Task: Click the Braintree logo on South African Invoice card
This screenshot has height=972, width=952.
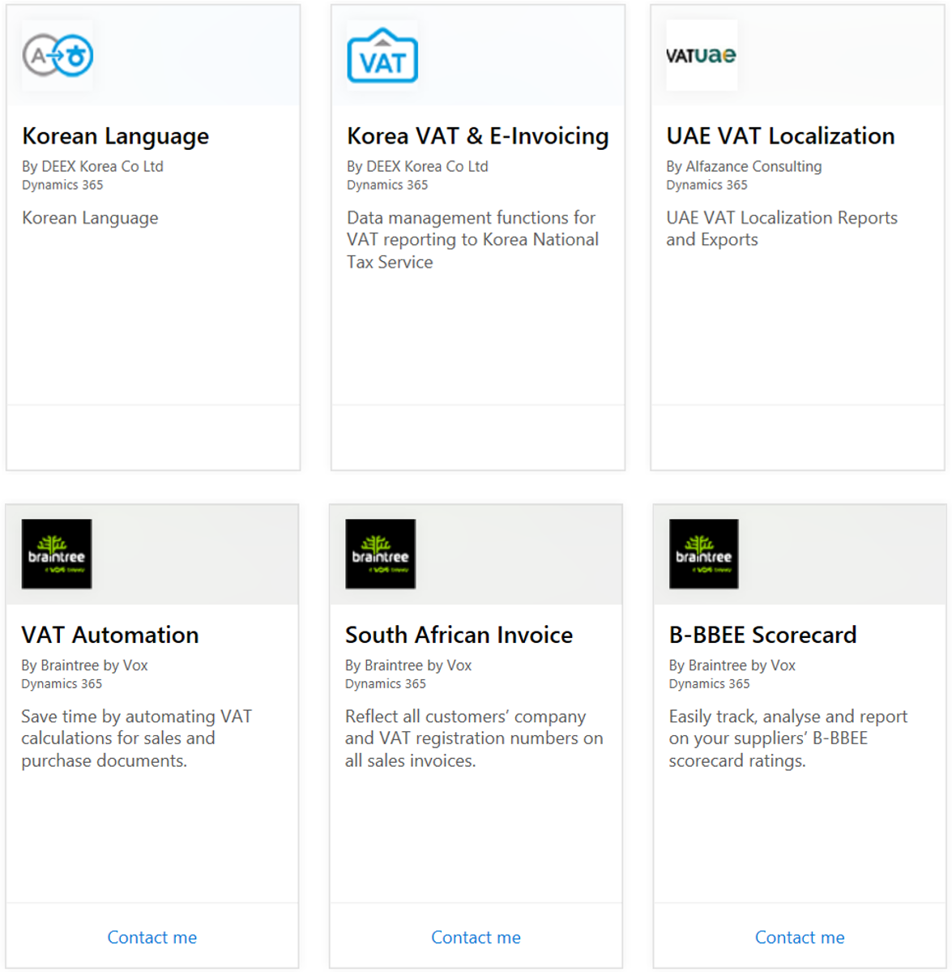Action: click(x=380, y=554)
